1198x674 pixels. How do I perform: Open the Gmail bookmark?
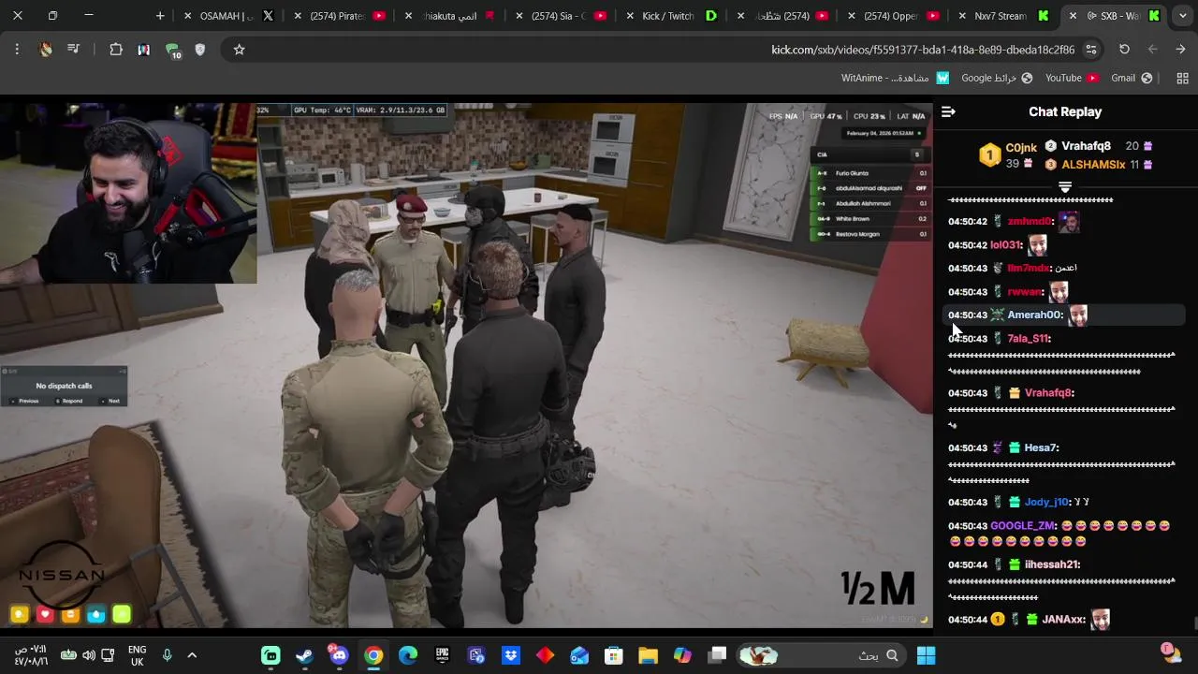point(1132,78)
